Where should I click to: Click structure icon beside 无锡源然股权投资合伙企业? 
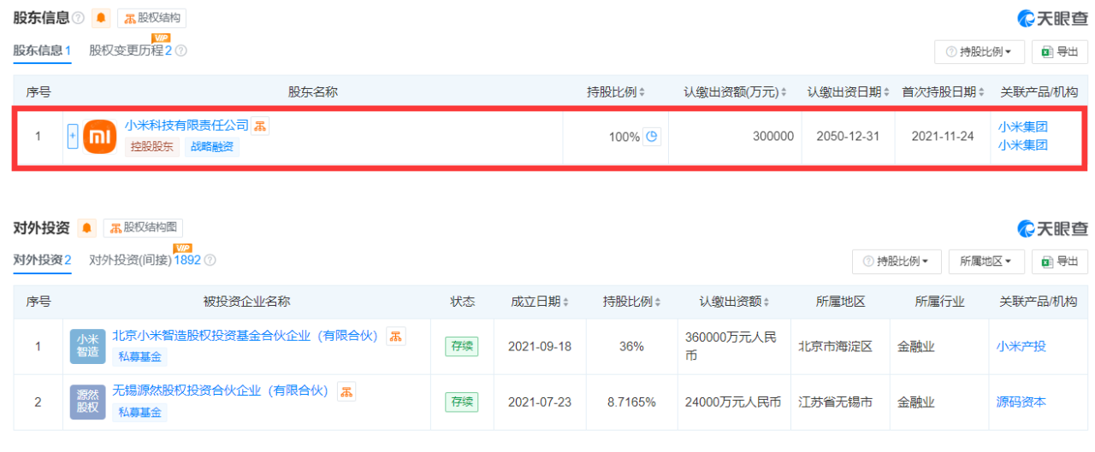coord(346,391)
